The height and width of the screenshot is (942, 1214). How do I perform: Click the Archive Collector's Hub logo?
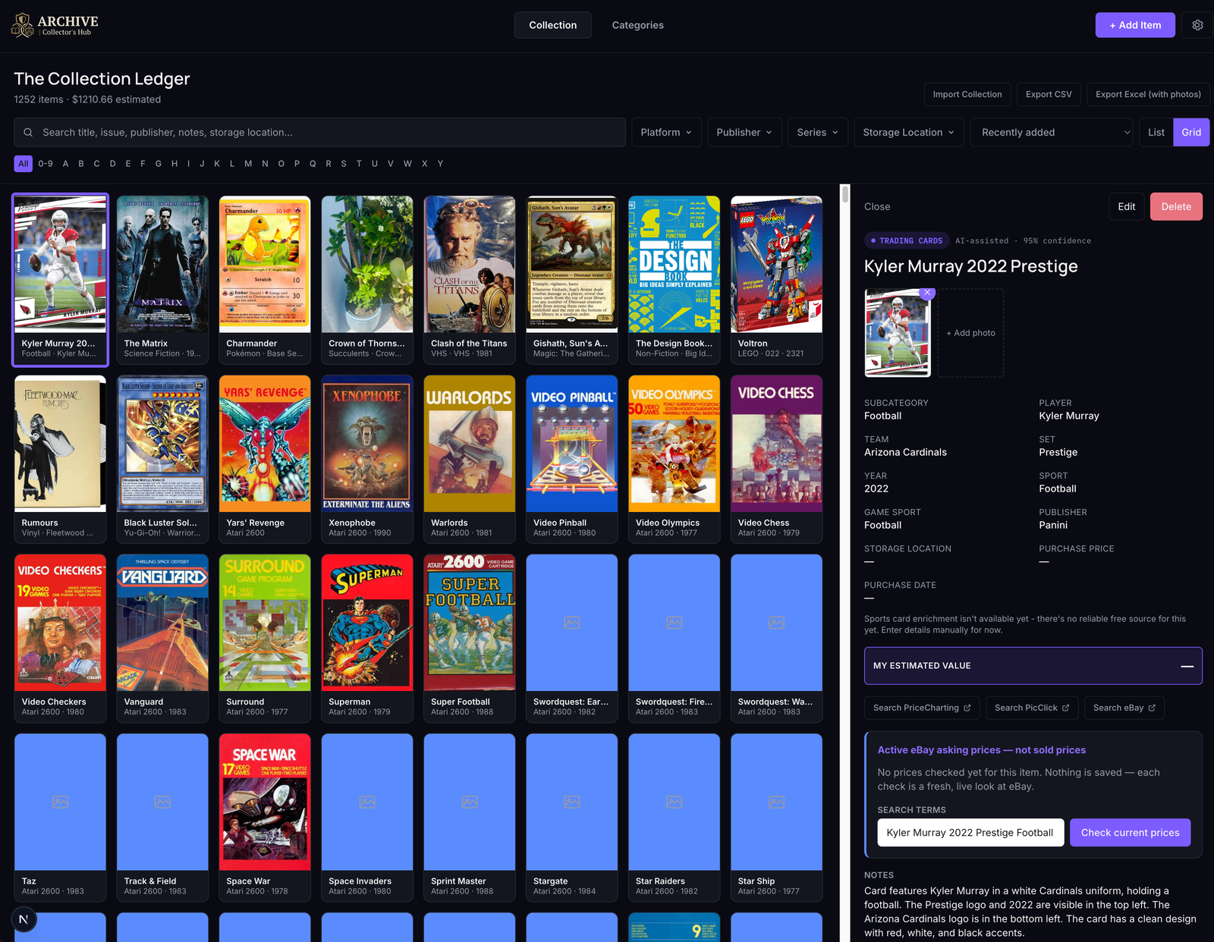pyautogui.click(x=55, y=25)
